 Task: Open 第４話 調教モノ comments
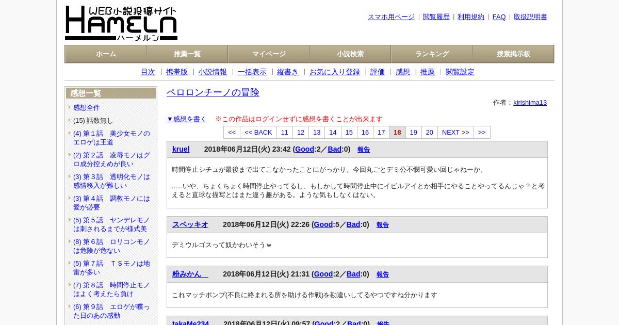[x=111, y=203]
